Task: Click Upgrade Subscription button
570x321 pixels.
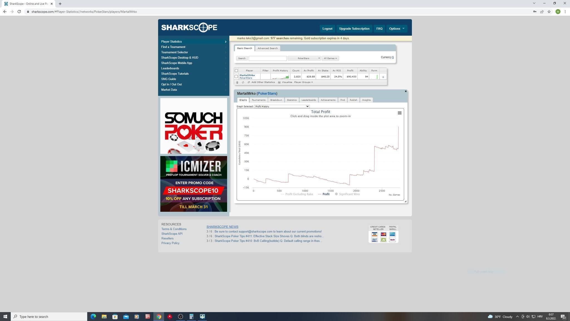Action: pyautogui.click(x=354, y=29)
